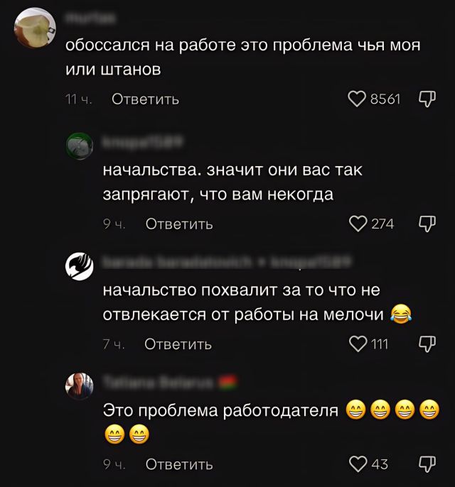Dislike the top comment about штанов
This screenshot has width=455, height=487.
[427, 99]
